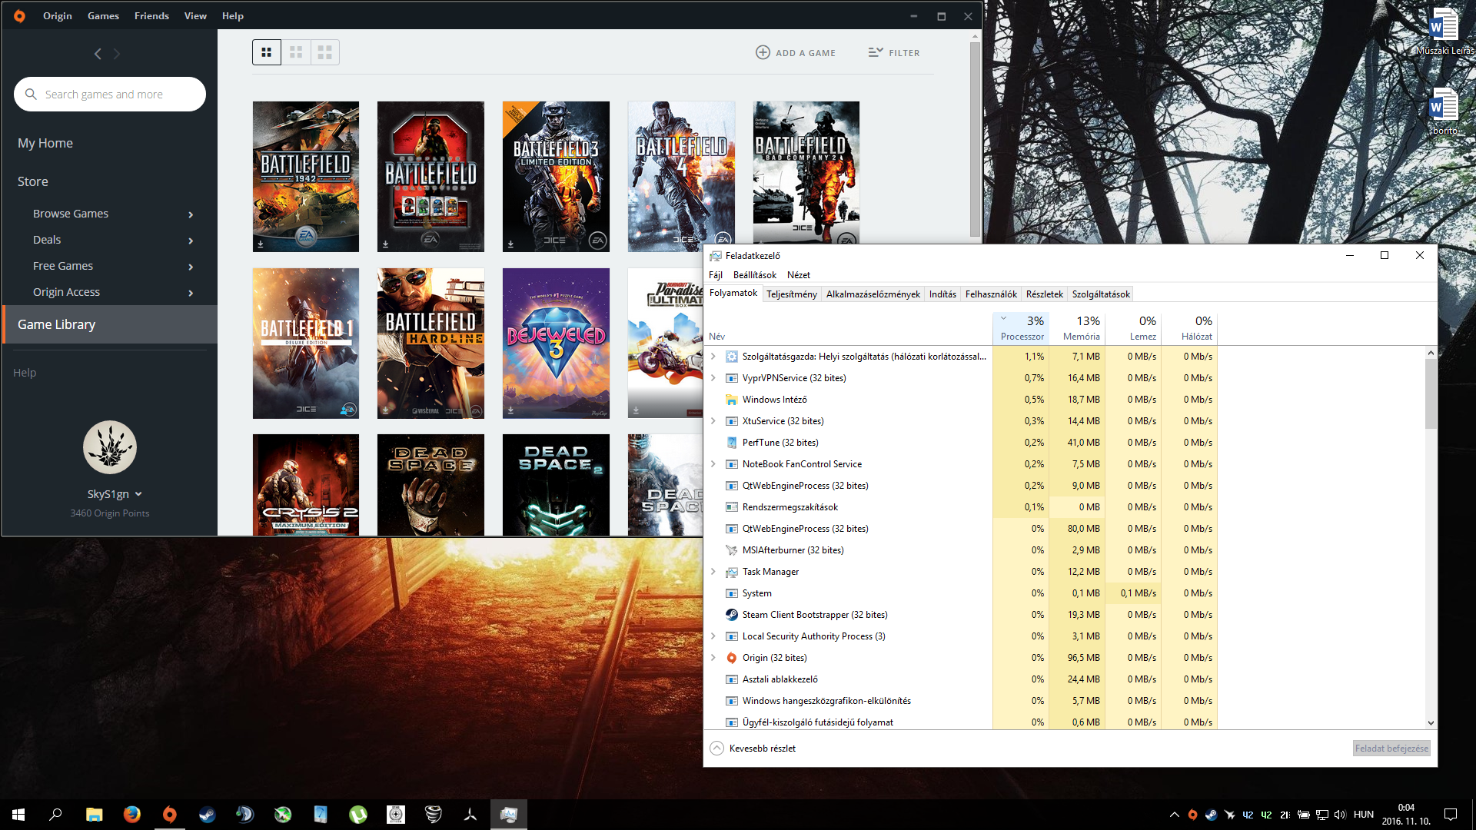Expand the Free Games submenu
This screenshot has width=1476, height=830.
[191, 267]
